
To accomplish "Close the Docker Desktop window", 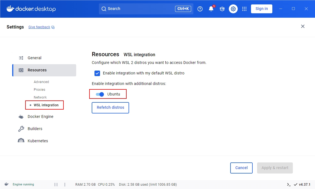I will (x=306, y=9).
